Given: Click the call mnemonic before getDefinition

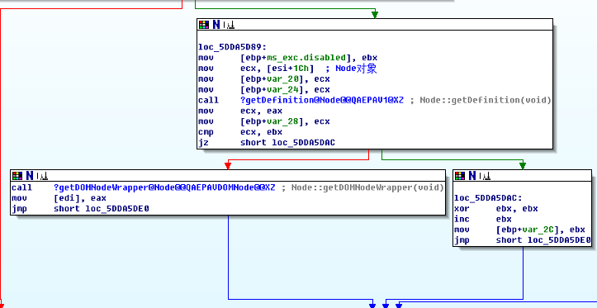Looking at the screenshot, I should tap(209, 100).
